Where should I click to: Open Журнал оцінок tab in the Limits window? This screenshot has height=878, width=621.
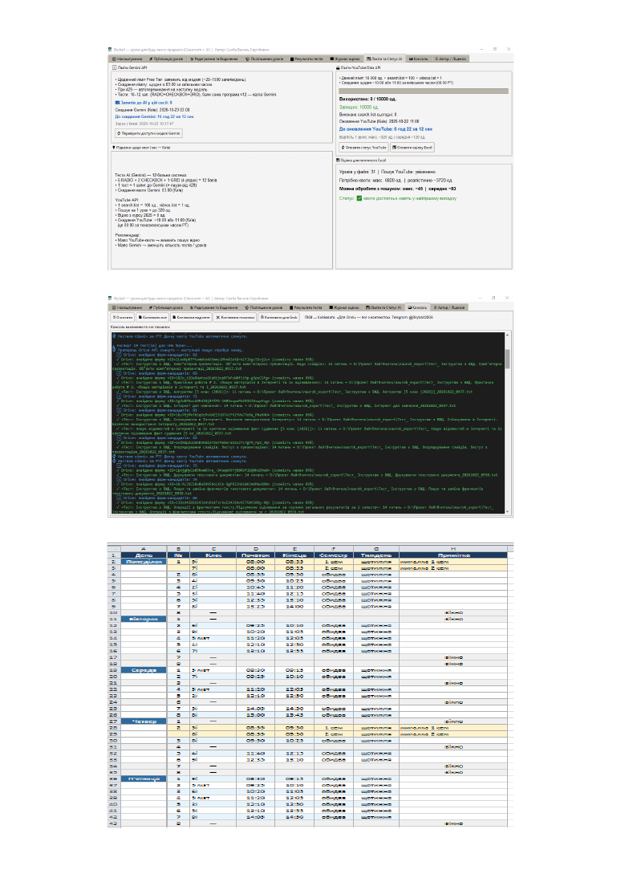(x=344, y=59)
